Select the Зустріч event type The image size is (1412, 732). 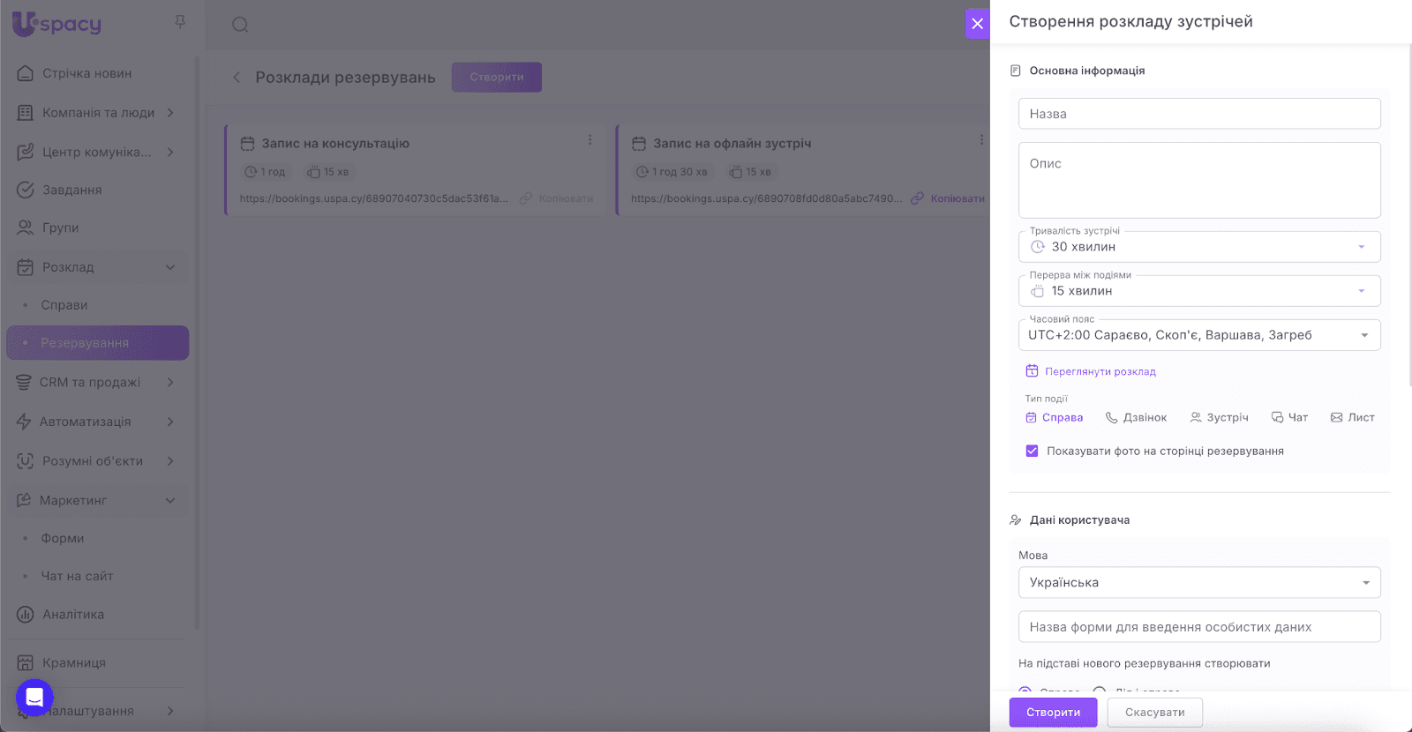pyautogui.click(x=1219, y=418)
